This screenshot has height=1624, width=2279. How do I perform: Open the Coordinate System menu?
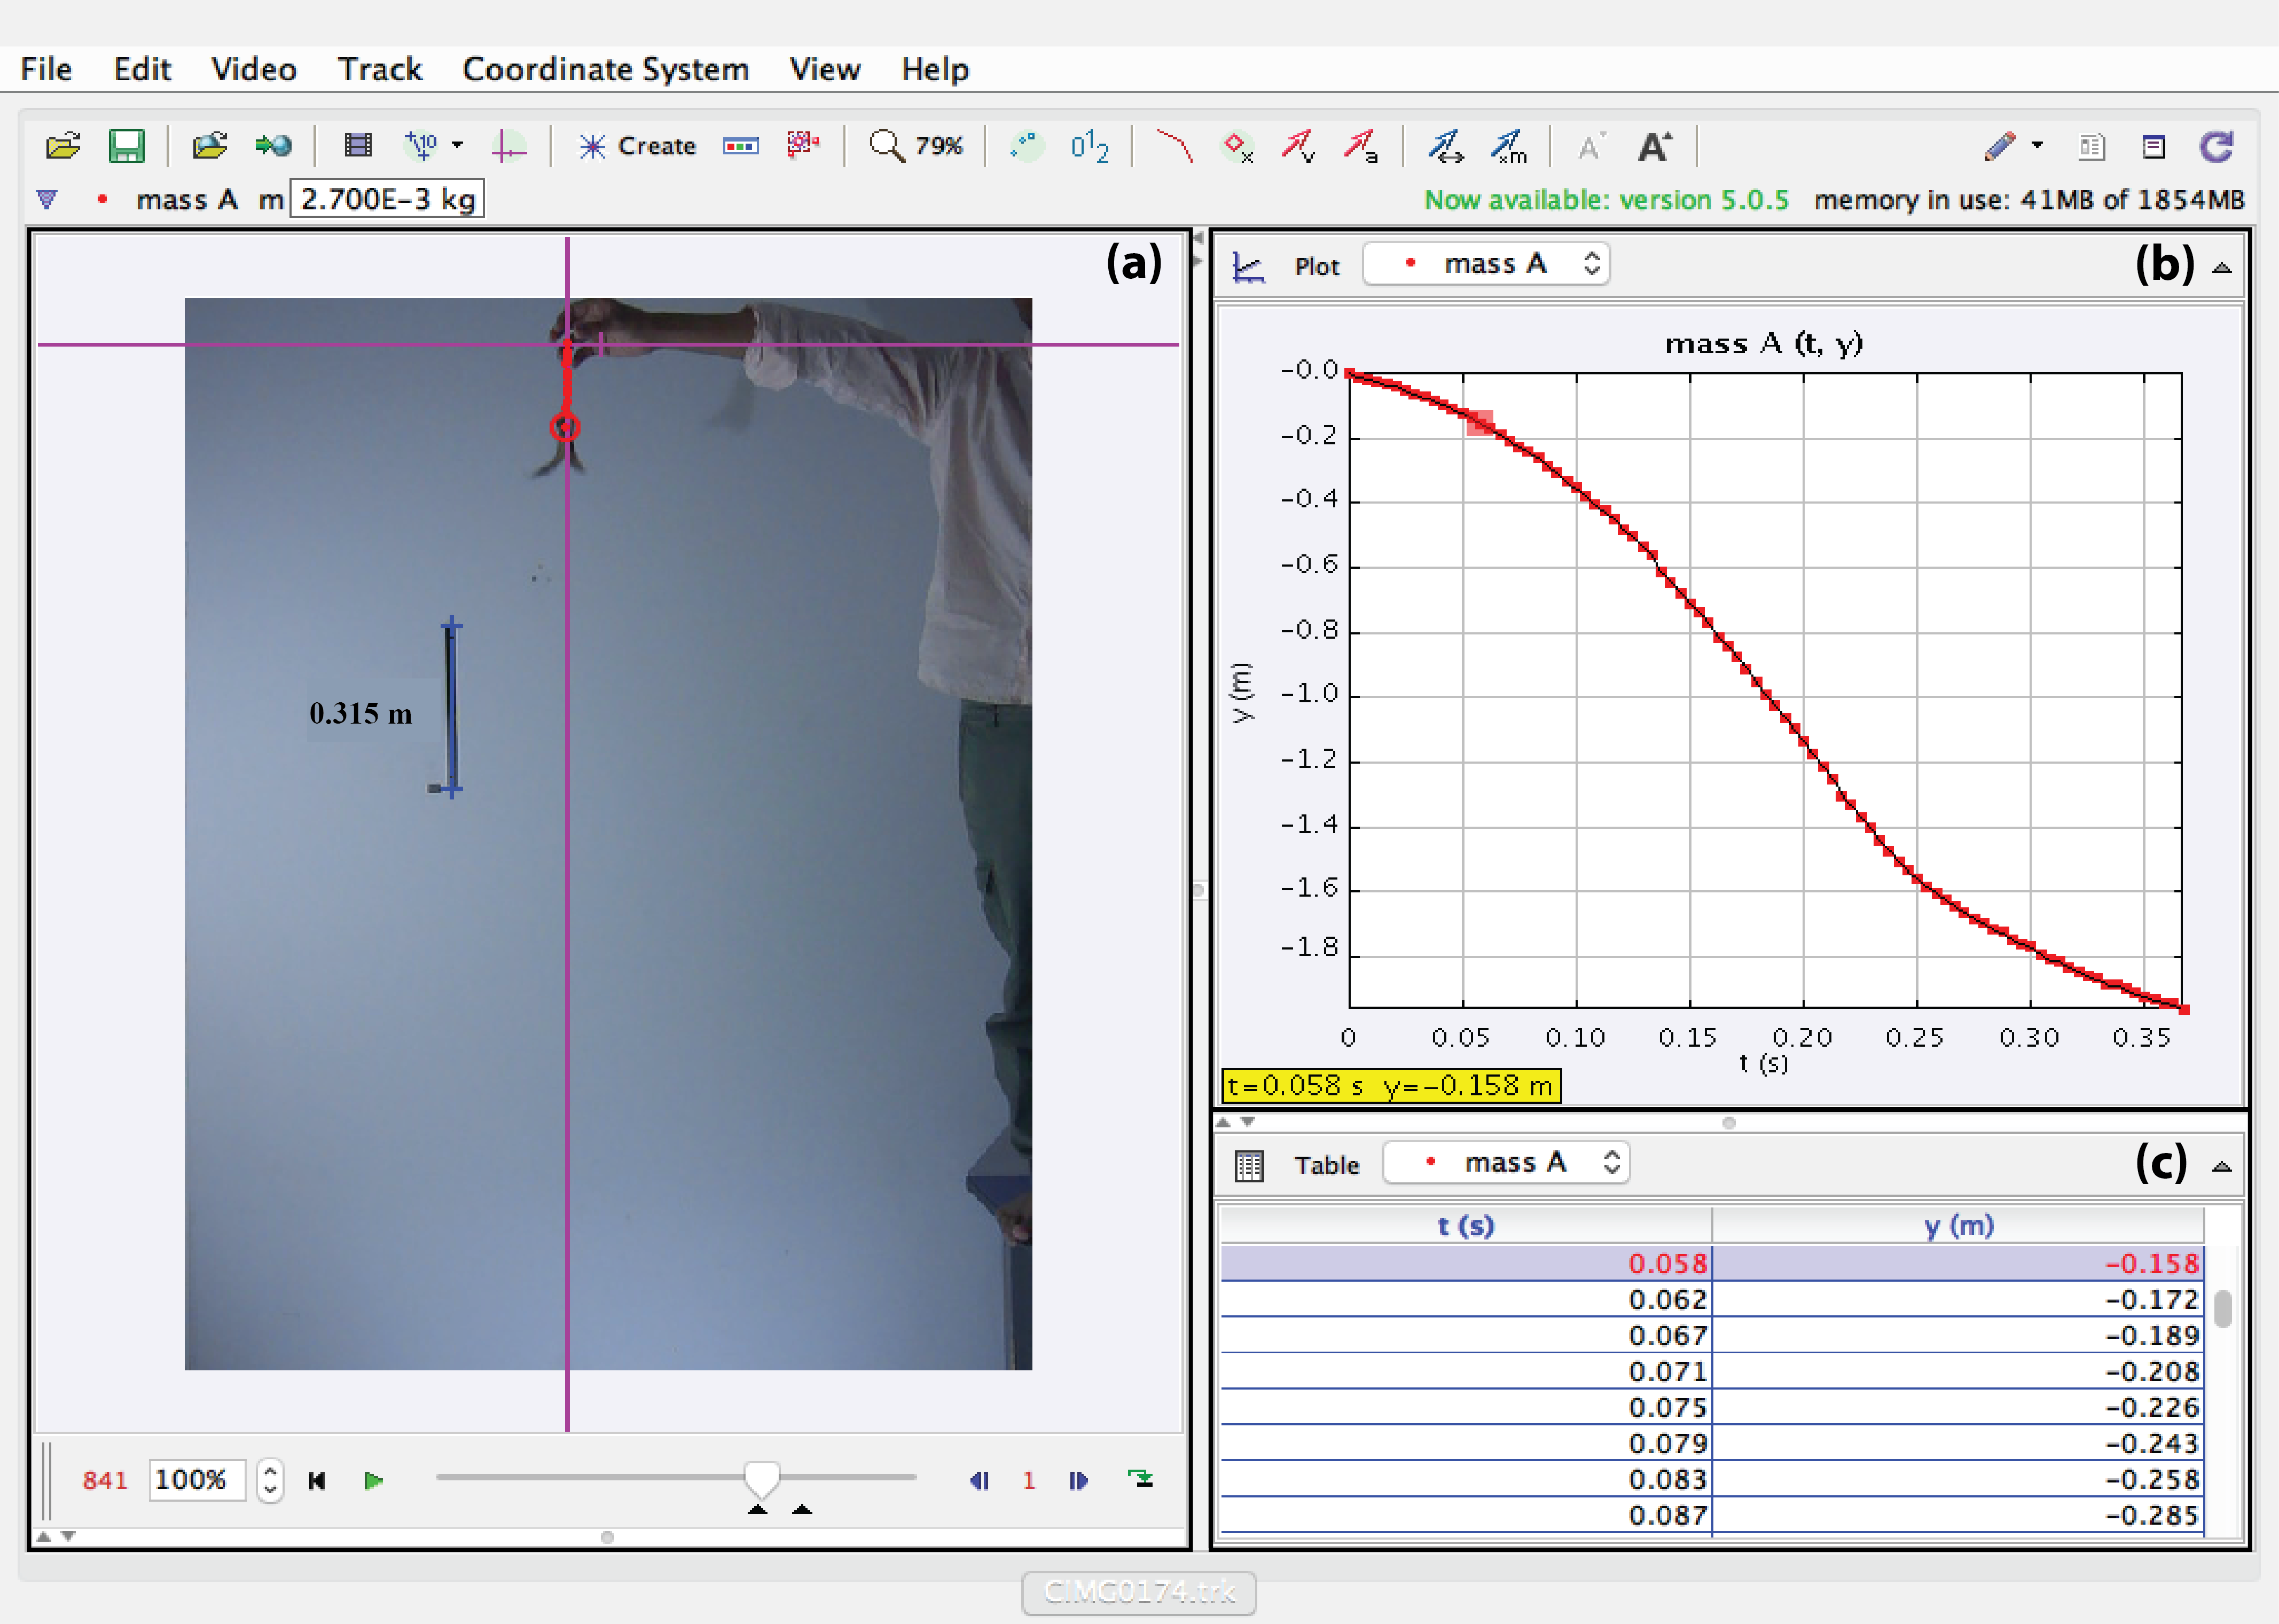[x=605, y=69]
